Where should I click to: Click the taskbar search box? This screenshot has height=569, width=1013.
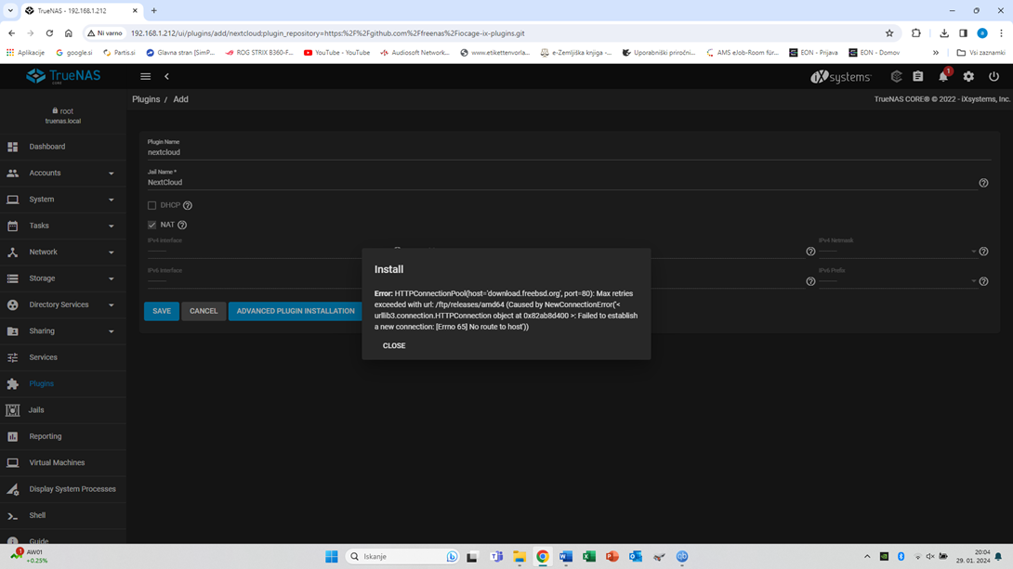(402, 556)
